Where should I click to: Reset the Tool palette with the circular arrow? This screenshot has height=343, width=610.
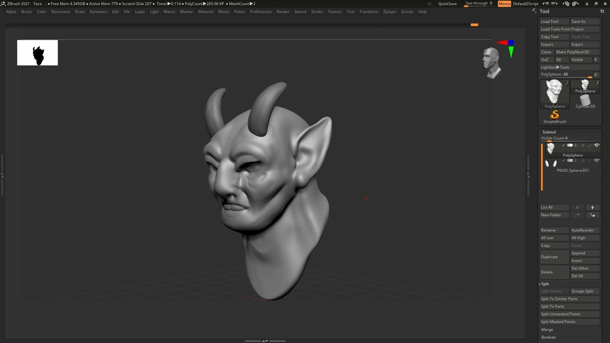603,11
